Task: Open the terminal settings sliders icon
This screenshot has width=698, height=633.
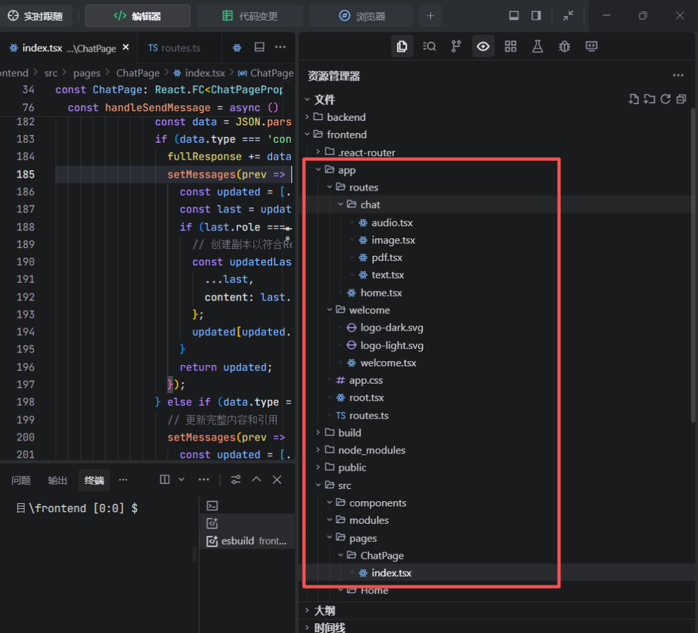Action: [235, 479]
